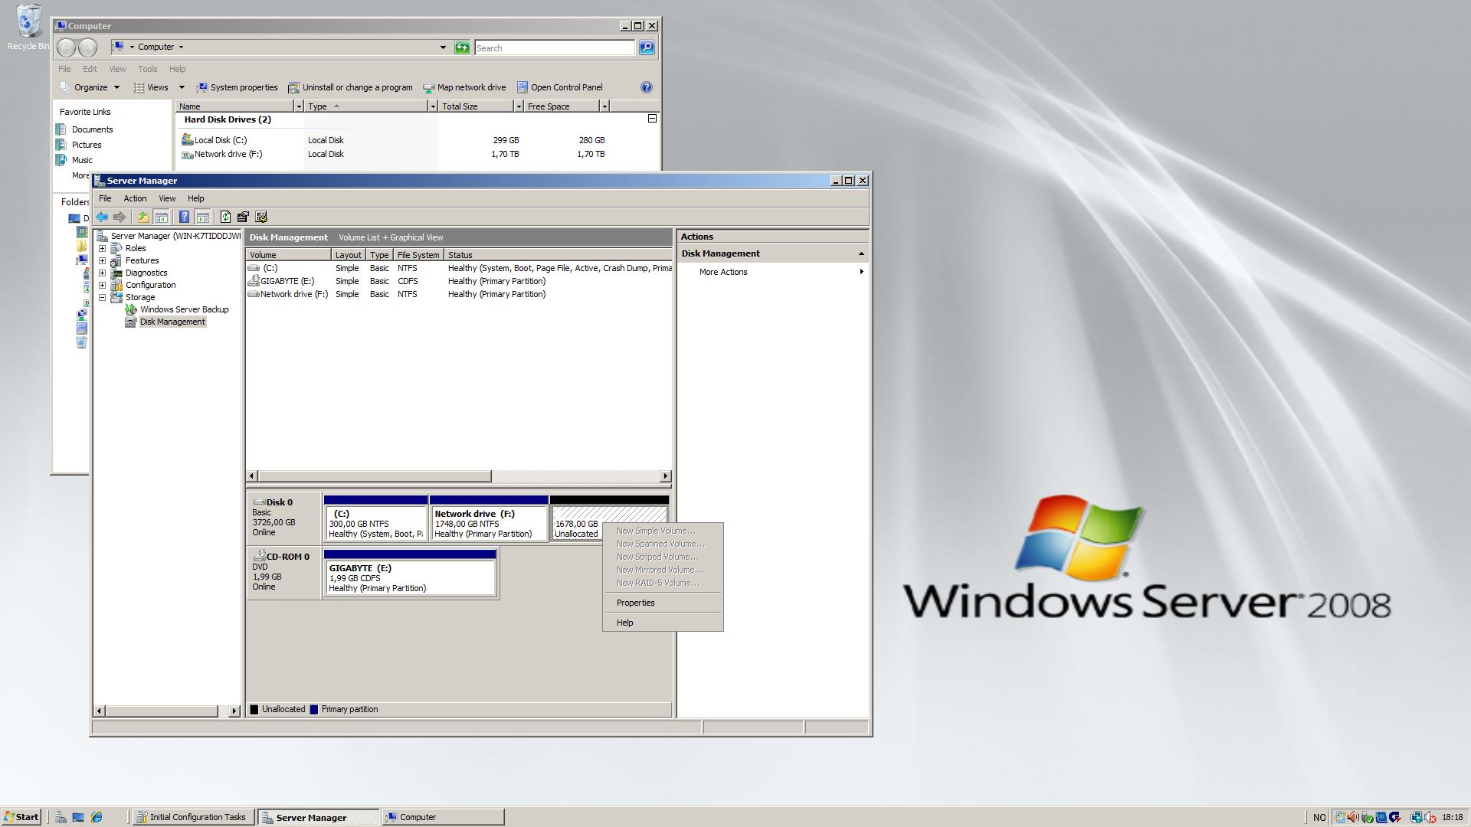Click in the Computer window Search field

555,47
